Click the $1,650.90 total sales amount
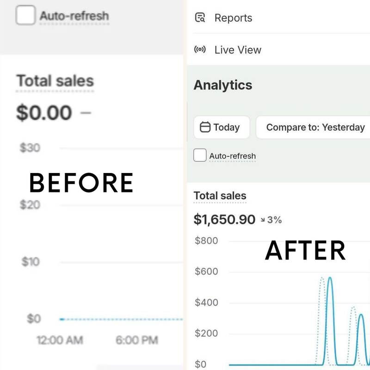This screenshot has height=370, width=370. (224, 219)
